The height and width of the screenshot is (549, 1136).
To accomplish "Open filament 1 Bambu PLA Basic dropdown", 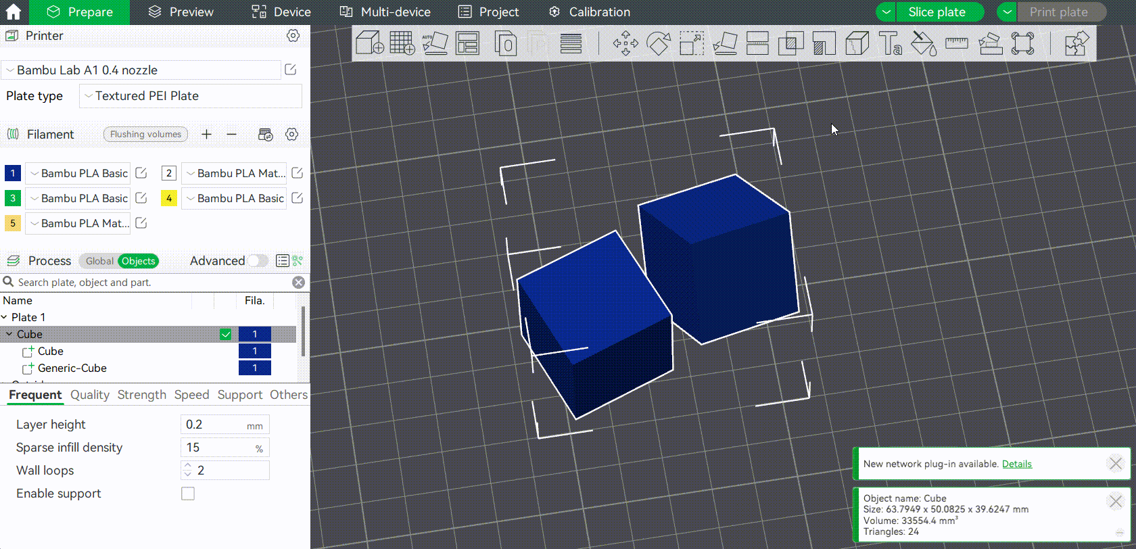I will pos(78,173).
